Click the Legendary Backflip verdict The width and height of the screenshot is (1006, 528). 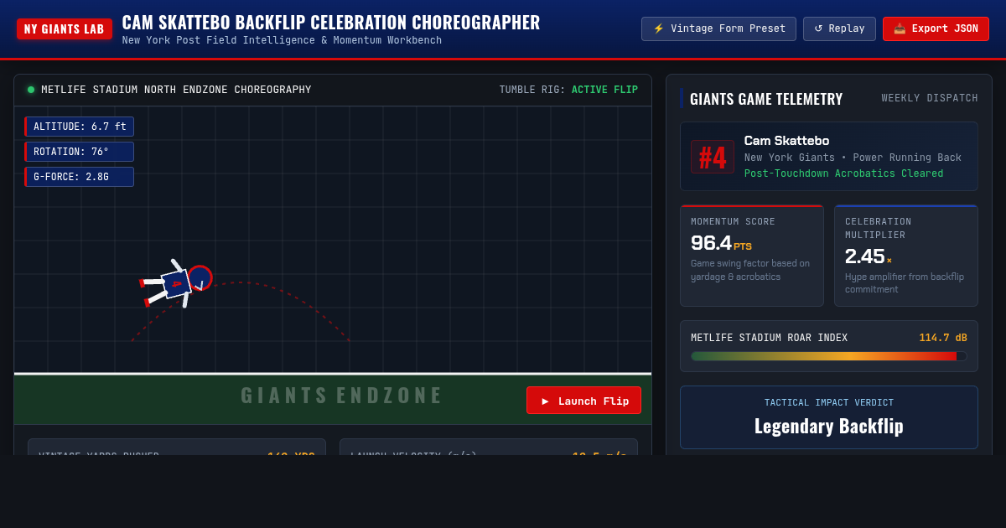pos(829,426)
